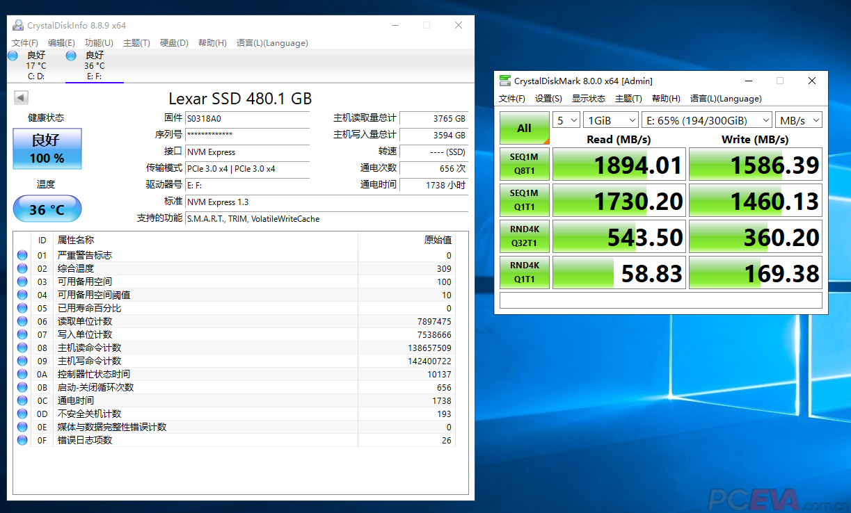
Task: Run the RND4K Q32T1 test
Action: pyautogui.click(x=524, y=236)
